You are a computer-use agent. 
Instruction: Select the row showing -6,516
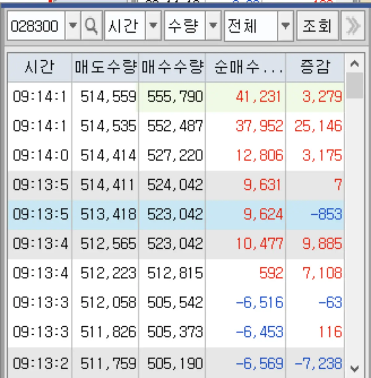[x=155, y=302]
